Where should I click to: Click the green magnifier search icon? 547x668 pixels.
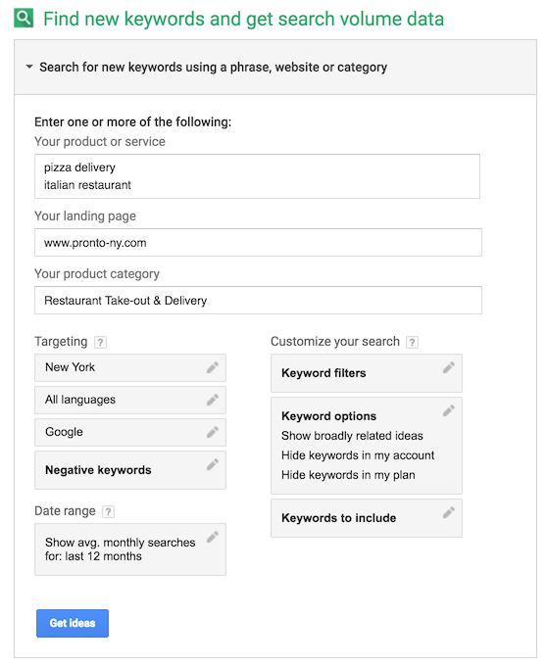(x=24, y=19)
